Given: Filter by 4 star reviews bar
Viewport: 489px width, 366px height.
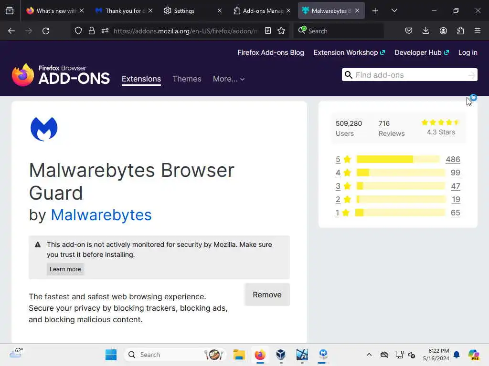Looking at the screenshot, I should click(401, 173).
